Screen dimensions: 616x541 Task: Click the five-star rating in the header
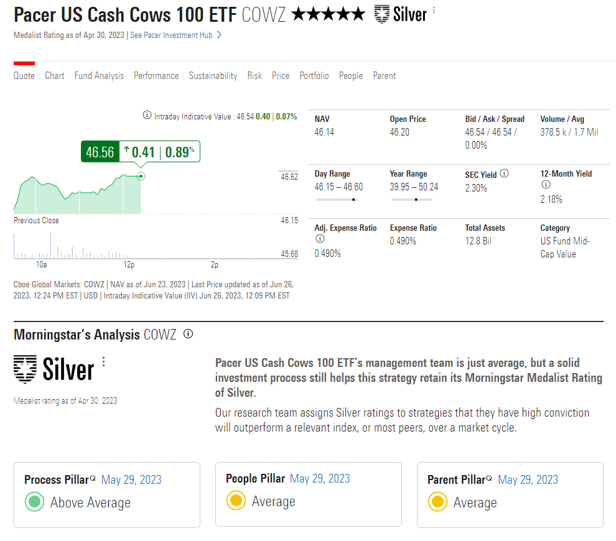tap(329, 14)
